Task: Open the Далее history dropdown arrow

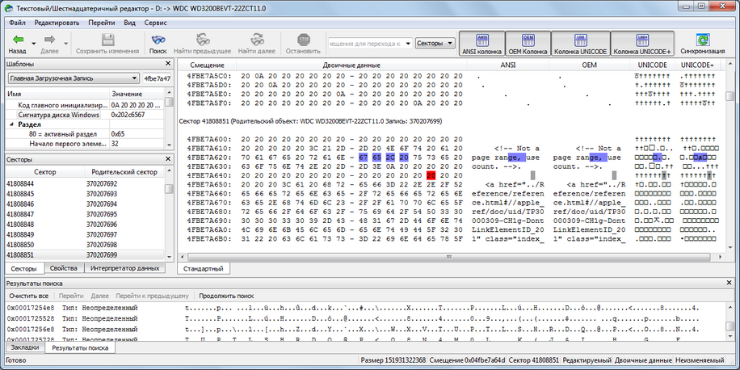Action: click(x=65, y=43)
